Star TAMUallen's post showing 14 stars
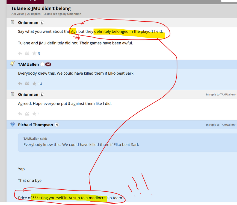This screenshot has height=205, width=237. (x=34, y=84)
